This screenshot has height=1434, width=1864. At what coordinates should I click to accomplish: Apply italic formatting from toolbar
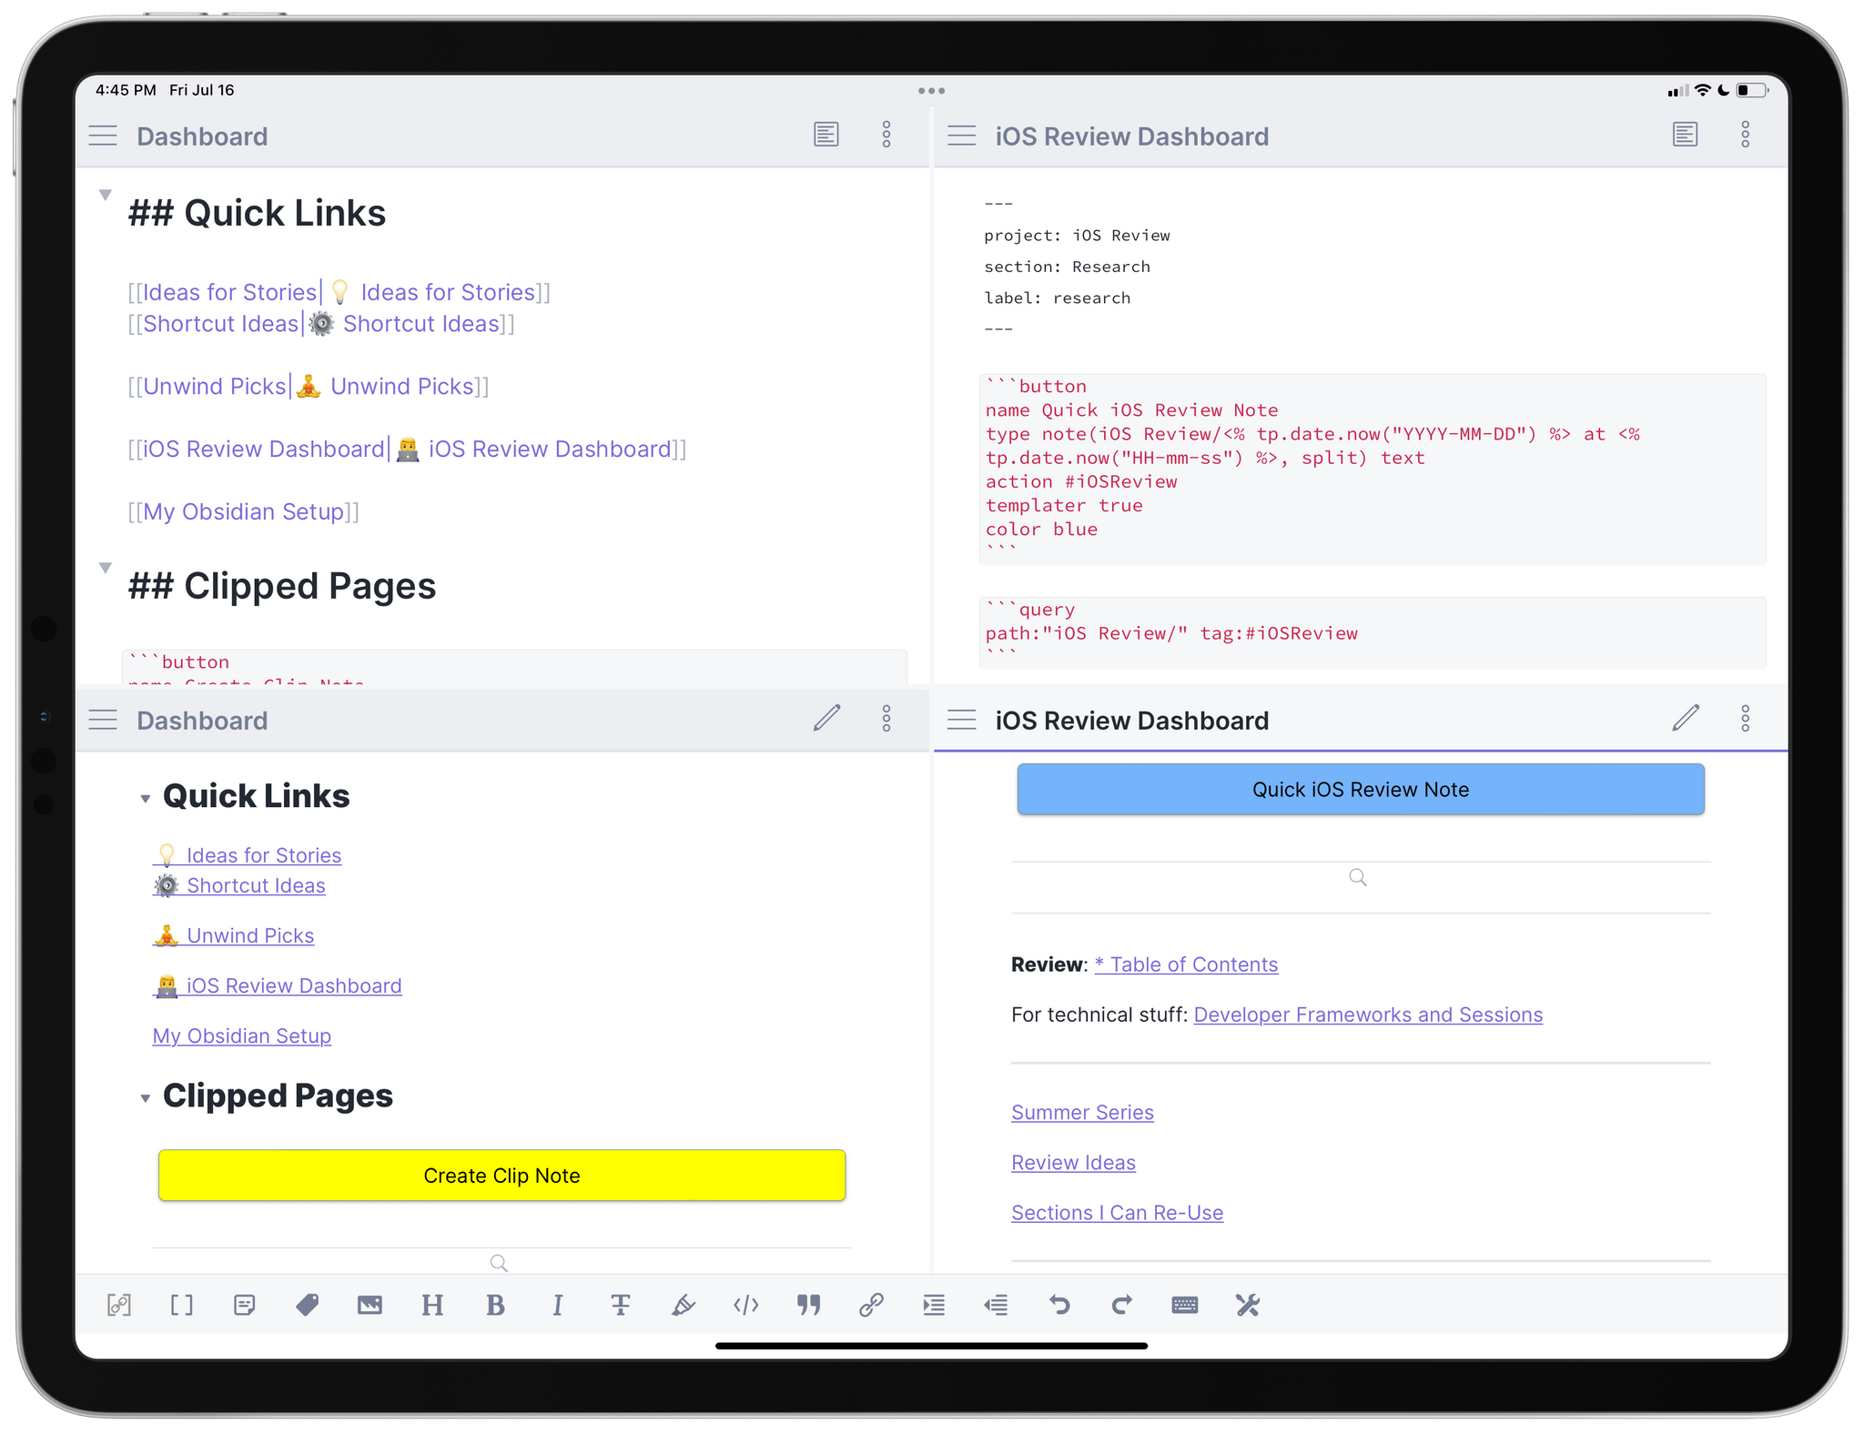tap(558, 1306)
